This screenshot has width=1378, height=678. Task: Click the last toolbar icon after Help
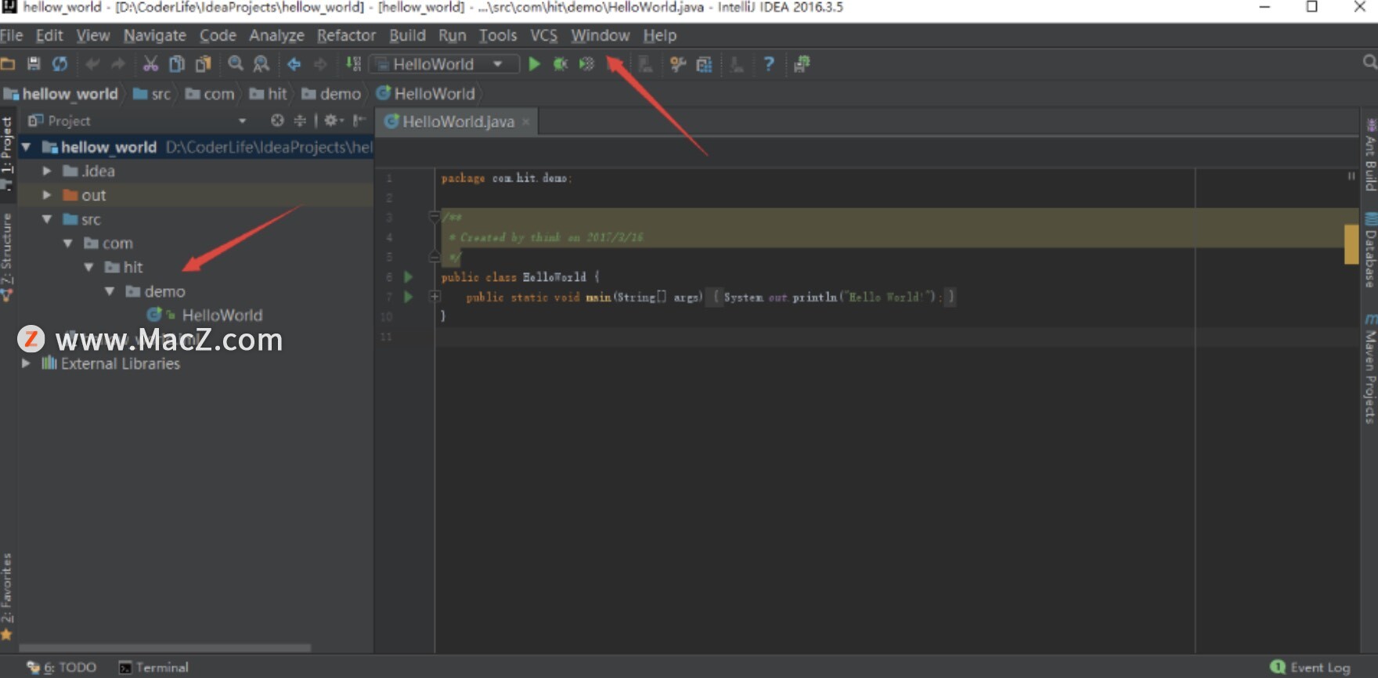tap(802, 64)
